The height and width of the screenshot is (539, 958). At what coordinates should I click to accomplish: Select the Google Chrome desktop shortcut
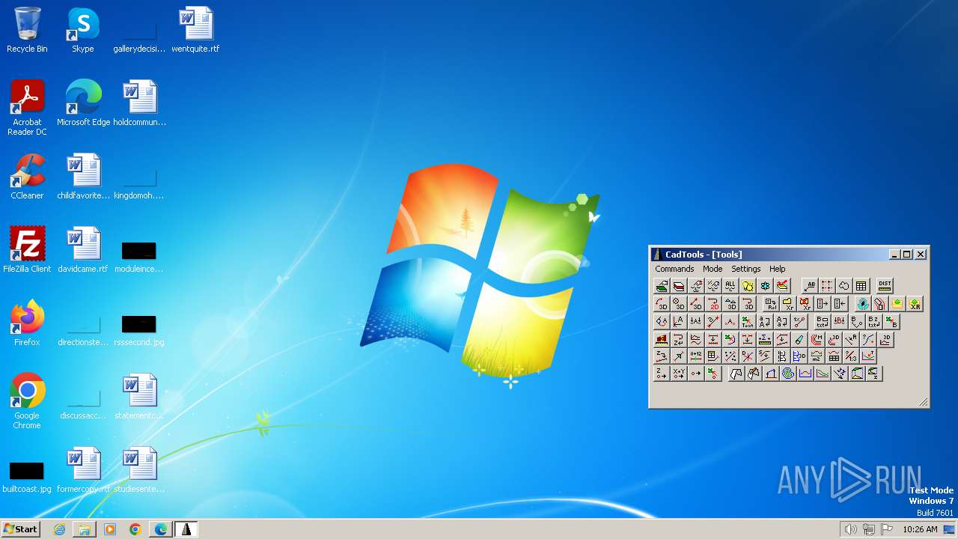[x=27, y=401]
